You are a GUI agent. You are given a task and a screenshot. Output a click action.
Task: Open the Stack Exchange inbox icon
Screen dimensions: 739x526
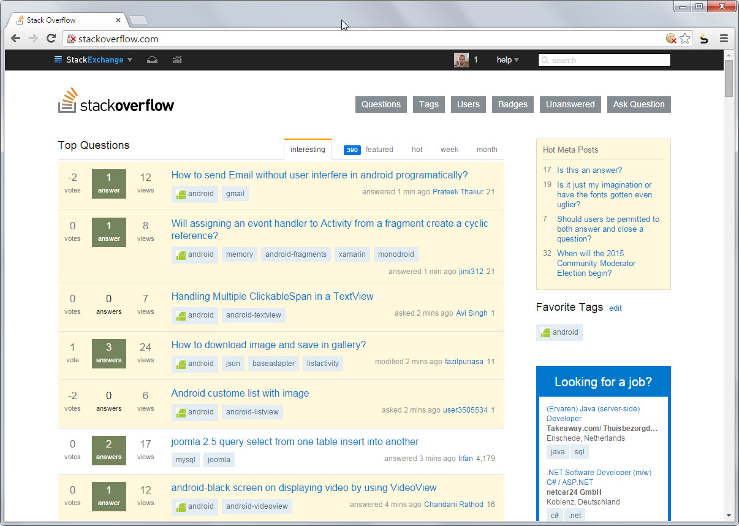(153, 59)
